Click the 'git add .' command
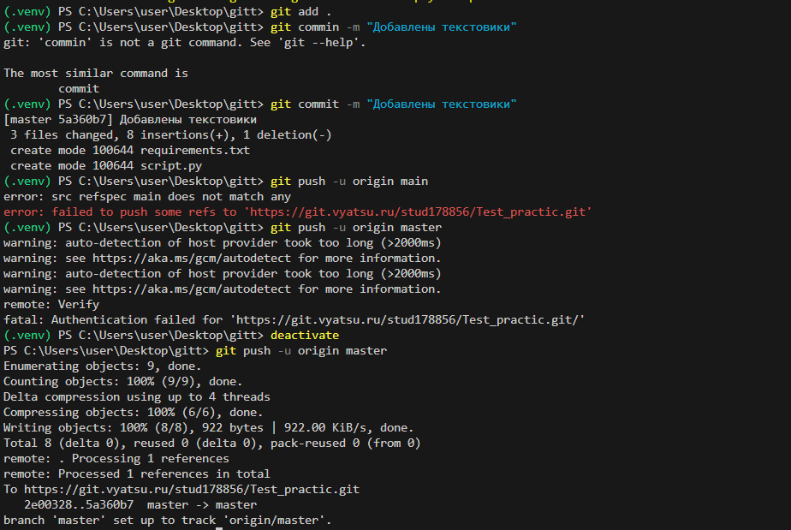This screenshot has width=791, height=530. tap(300, 11)
